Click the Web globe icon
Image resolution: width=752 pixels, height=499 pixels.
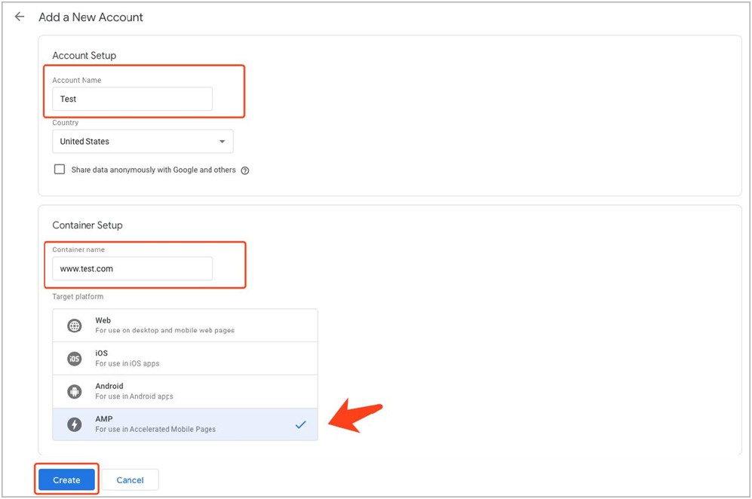coord(75,326)
